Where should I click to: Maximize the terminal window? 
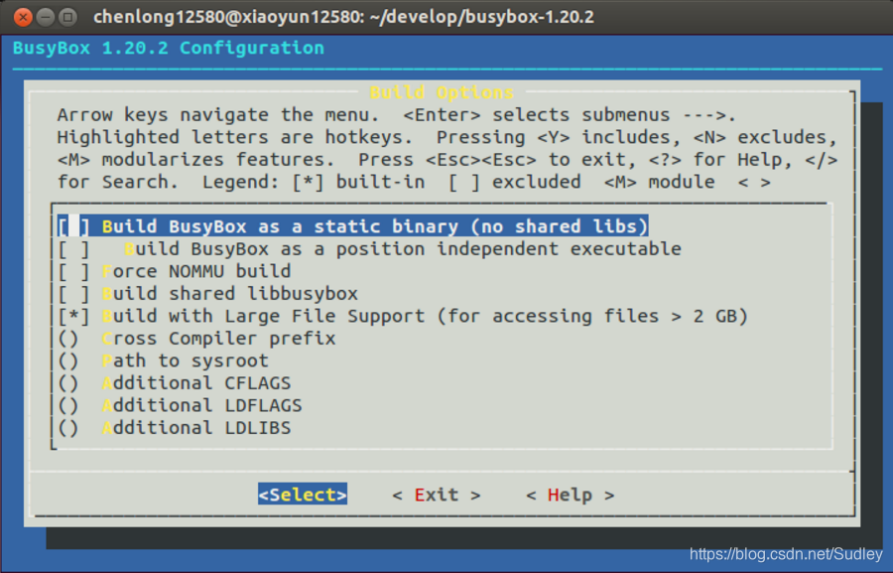point(67,17)
